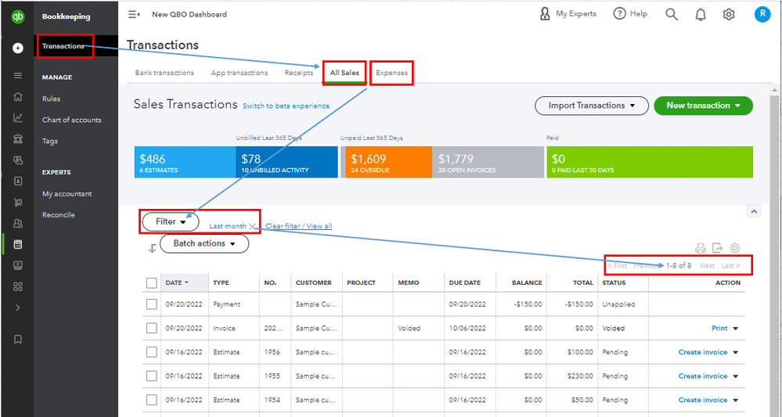This screenshot has height=417, width=782.
Task: Click the blue $486 Estimates bar
Action: click(185, 163)
